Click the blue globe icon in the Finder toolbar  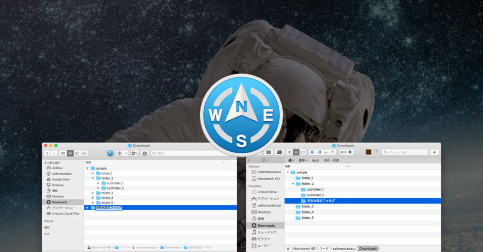[x=110, y=153]
